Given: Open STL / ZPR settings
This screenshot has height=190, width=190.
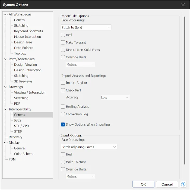Looking at the screenshot, I should [x=21, y=126].
